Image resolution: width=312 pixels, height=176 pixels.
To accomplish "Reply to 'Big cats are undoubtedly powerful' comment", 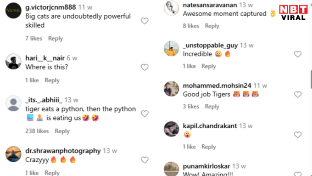I will coord(56,39).
